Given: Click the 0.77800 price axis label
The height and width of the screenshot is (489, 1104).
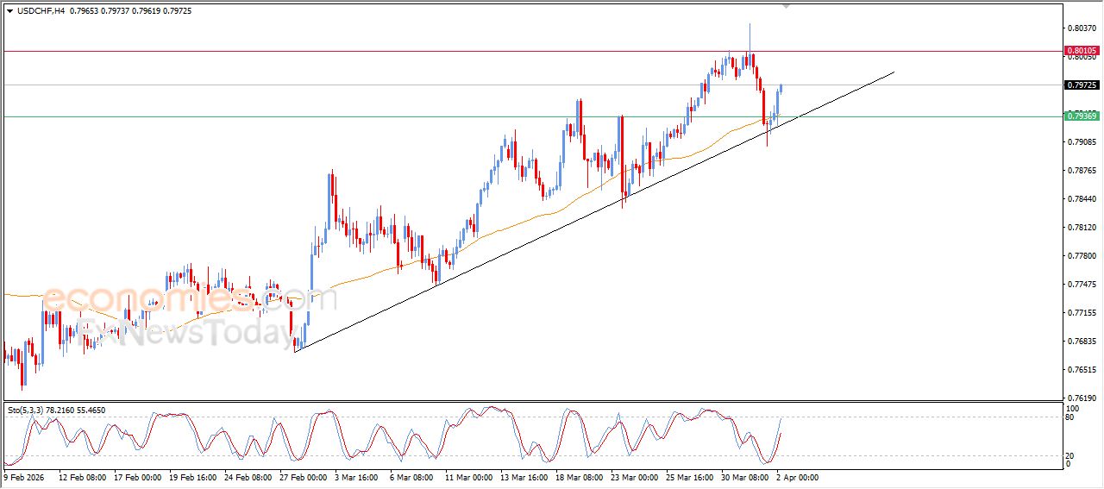Looking at the screenshot, I should point(1082,256).
